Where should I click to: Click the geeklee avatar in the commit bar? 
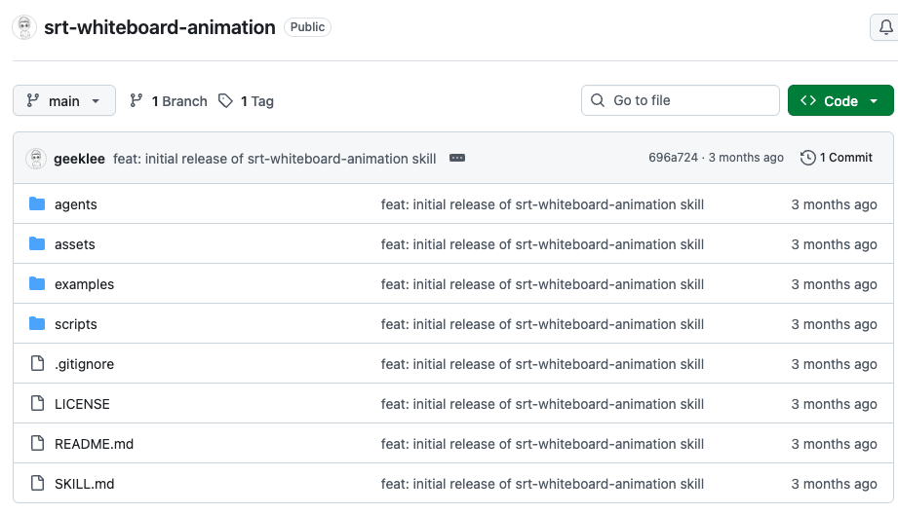(x=36, y=159)
